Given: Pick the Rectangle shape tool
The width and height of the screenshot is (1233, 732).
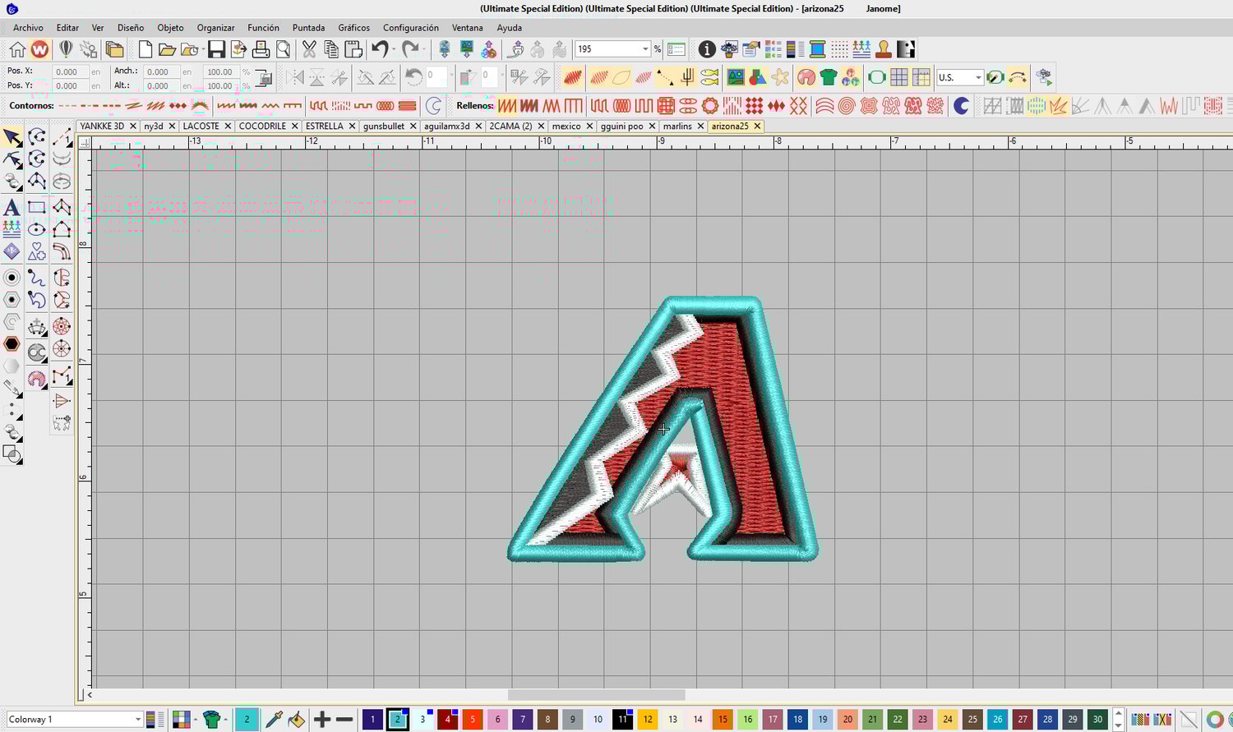Looking at the screenshot, I should 37,207.
